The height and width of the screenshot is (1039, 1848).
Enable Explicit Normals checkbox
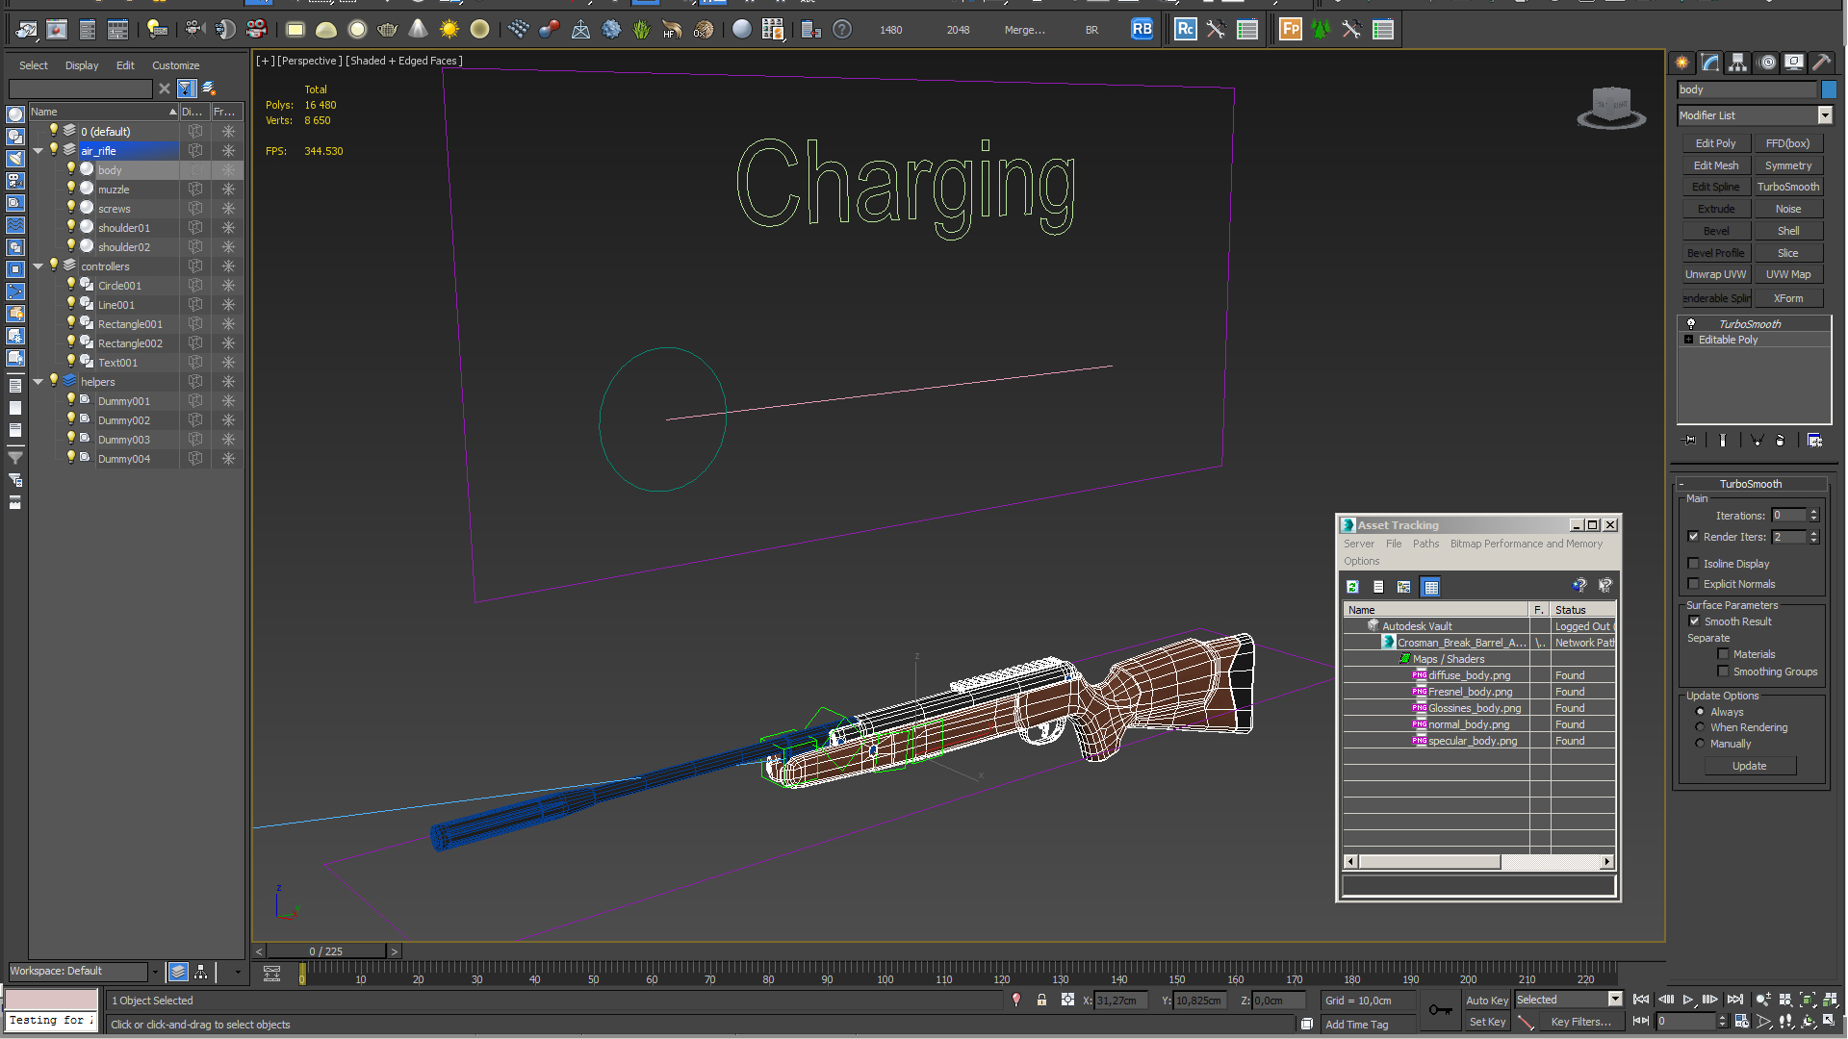pyautogui.click(x=1694, y=584)
